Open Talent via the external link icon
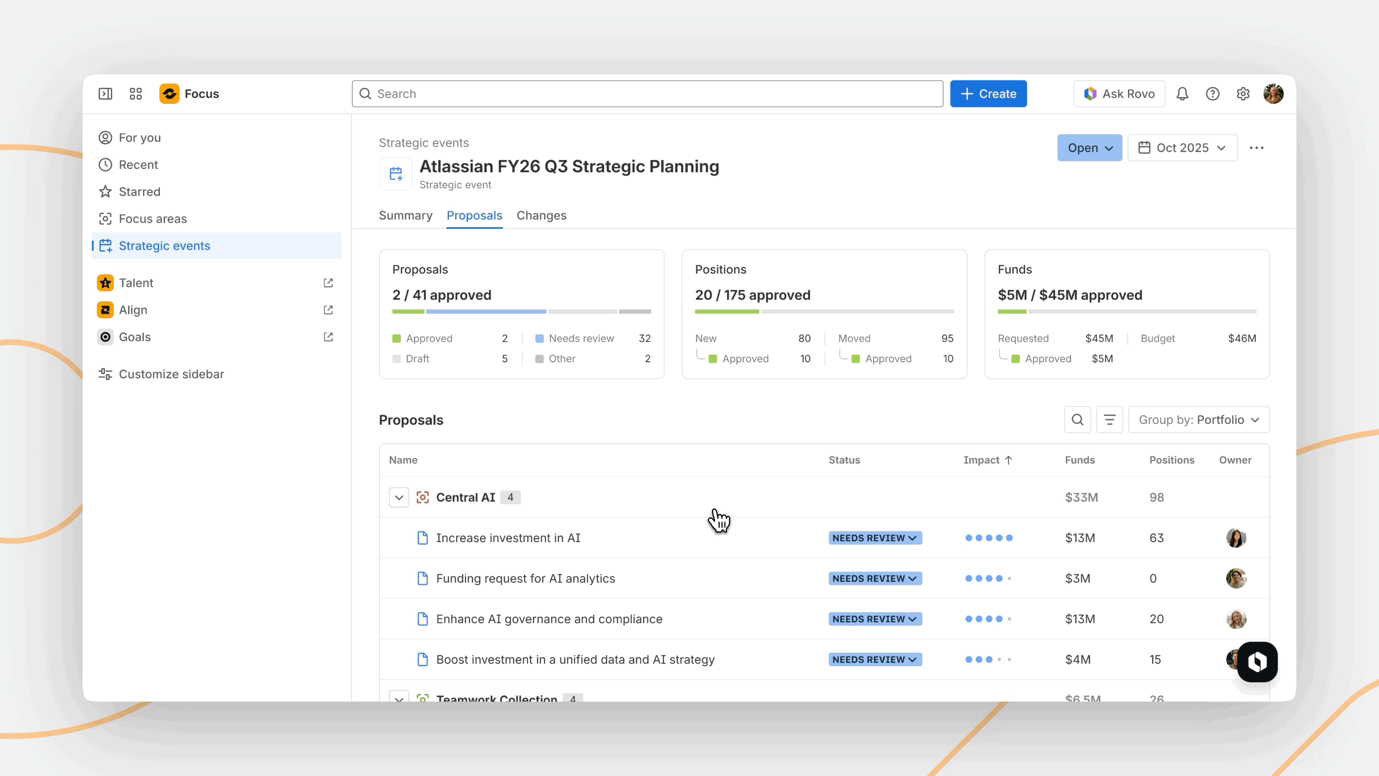Viewport: 1379px width, 776px height. [x=328, y=283]
